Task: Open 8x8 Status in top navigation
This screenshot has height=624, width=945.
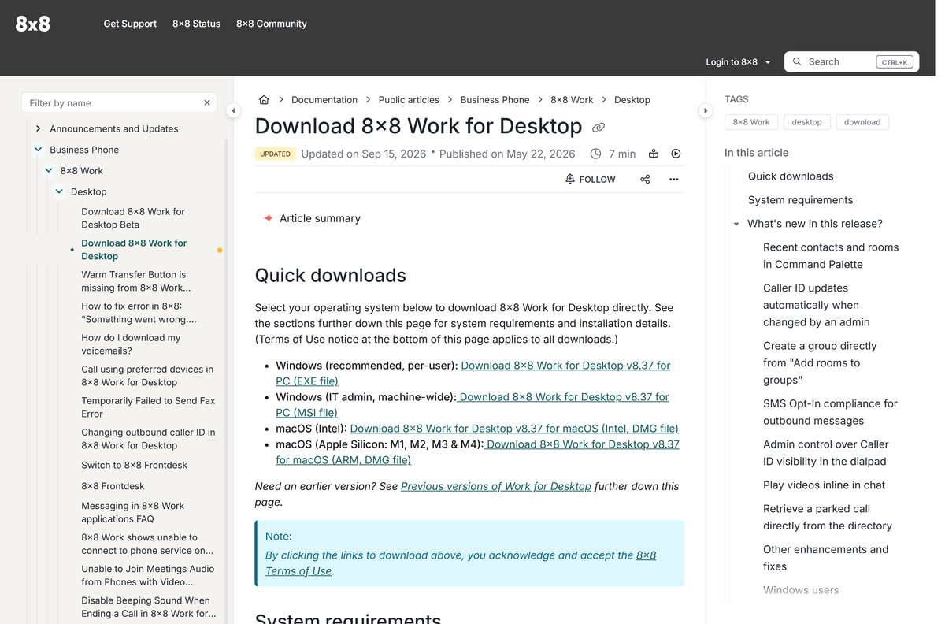Action: (x=196, y=24)
